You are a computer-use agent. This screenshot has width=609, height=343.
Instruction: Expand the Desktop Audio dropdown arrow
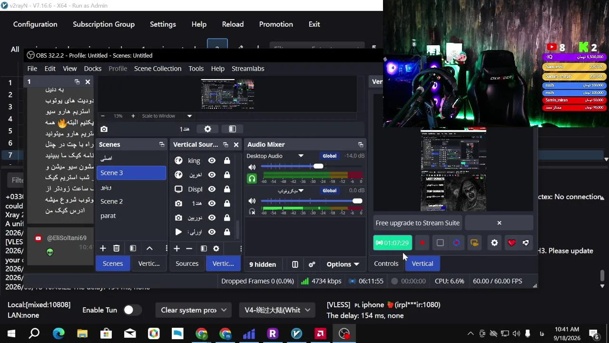pos(301,156)
